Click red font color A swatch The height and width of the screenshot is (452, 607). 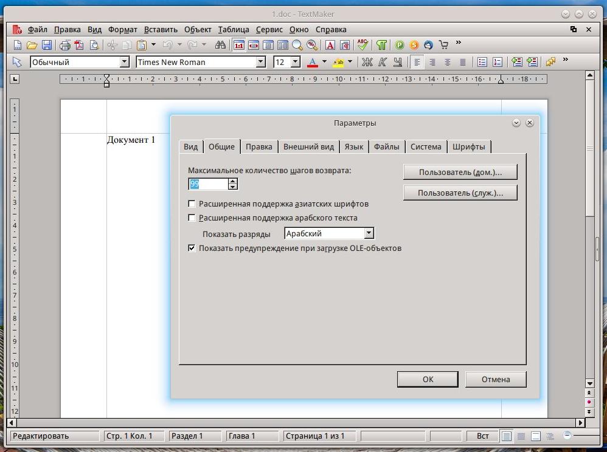[313, 62]
